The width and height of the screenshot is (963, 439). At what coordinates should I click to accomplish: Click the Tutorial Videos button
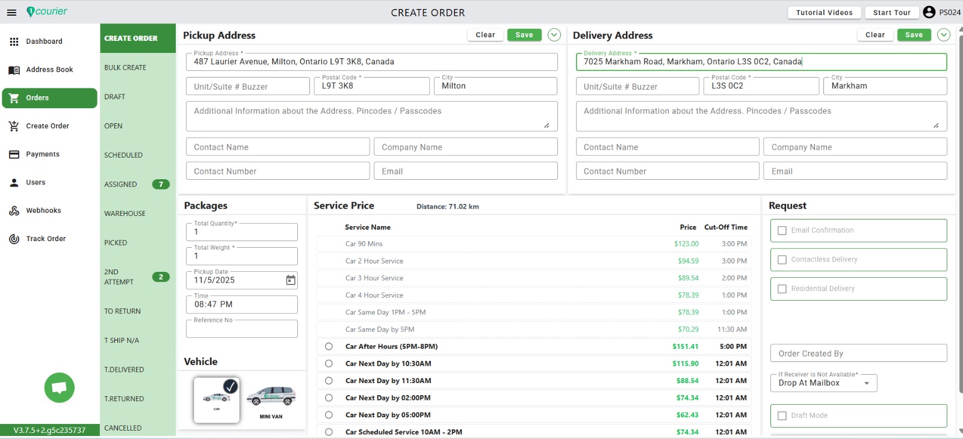824,13
